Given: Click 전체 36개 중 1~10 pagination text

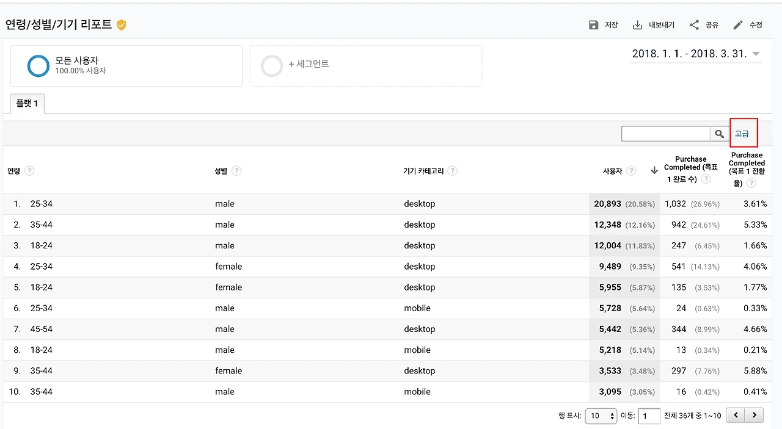Looking at the screenshot, I should [692, 416].
